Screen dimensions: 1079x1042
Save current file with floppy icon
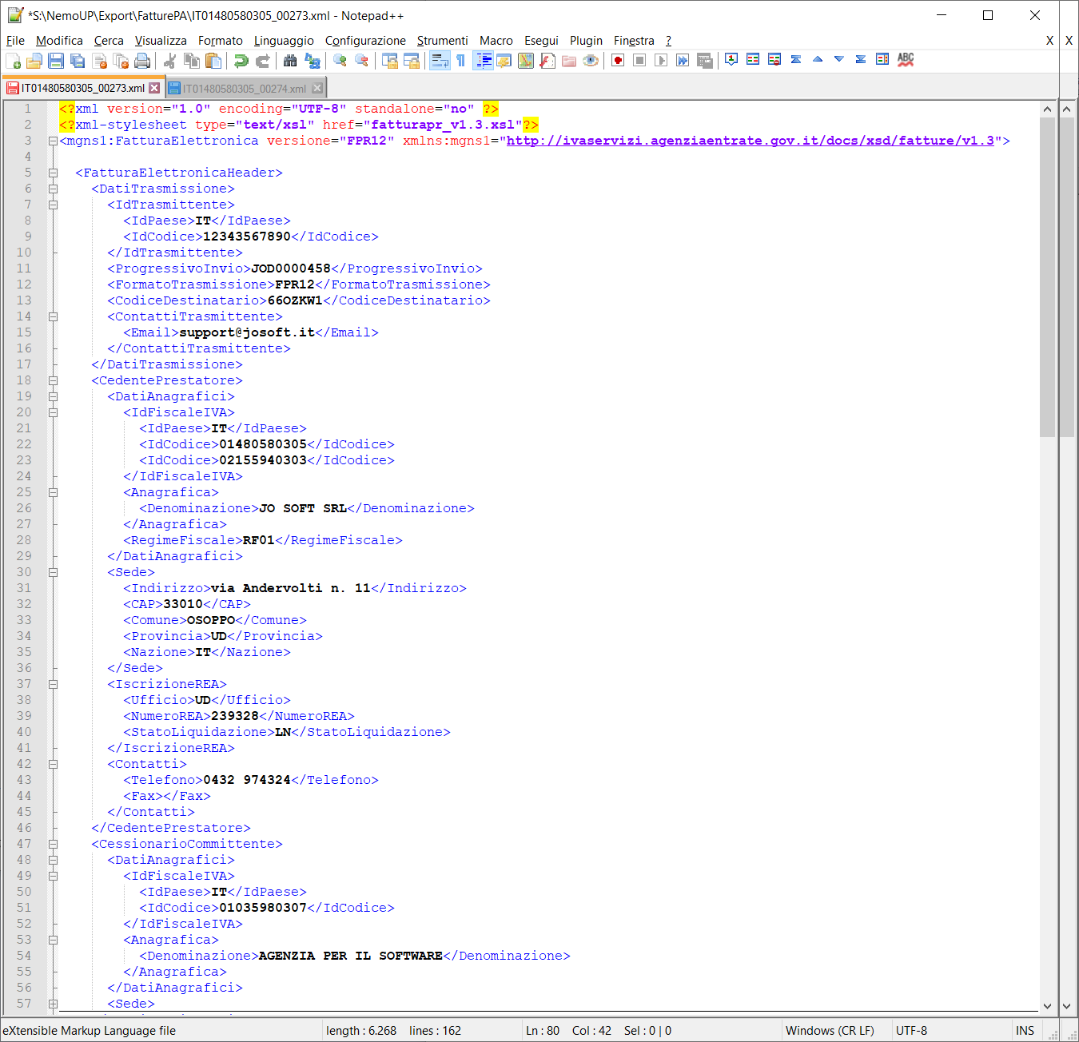[56, 61]
